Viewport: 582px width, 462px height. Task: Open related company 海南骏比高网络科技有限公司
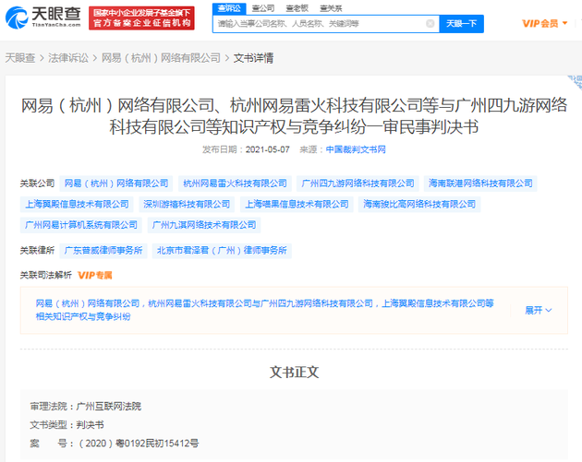click(419, 204)
